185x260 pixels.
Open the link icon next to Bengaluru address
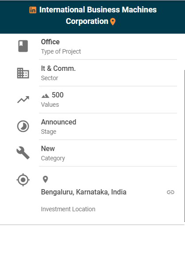coord(170,192)
